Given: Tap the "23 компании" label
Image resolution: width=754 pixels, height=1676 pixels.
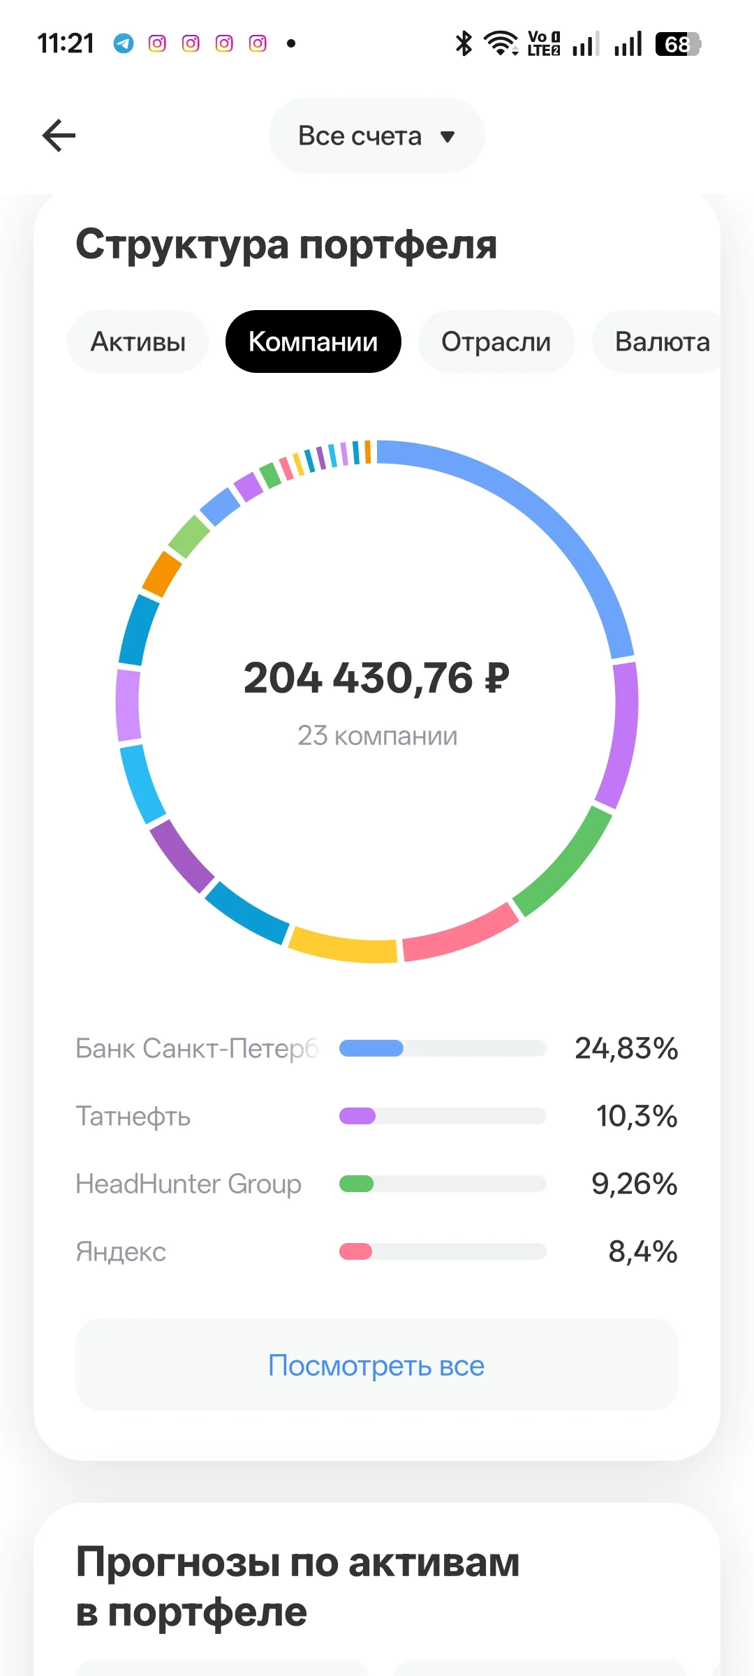Looking at the screenshot, I should [378, 736].
